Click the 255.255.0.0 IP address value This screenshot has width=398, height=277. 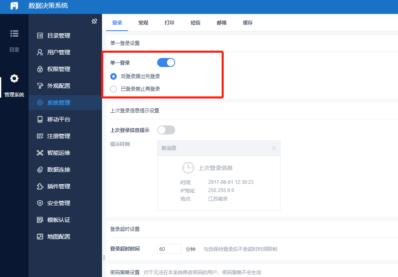point(221,190)
